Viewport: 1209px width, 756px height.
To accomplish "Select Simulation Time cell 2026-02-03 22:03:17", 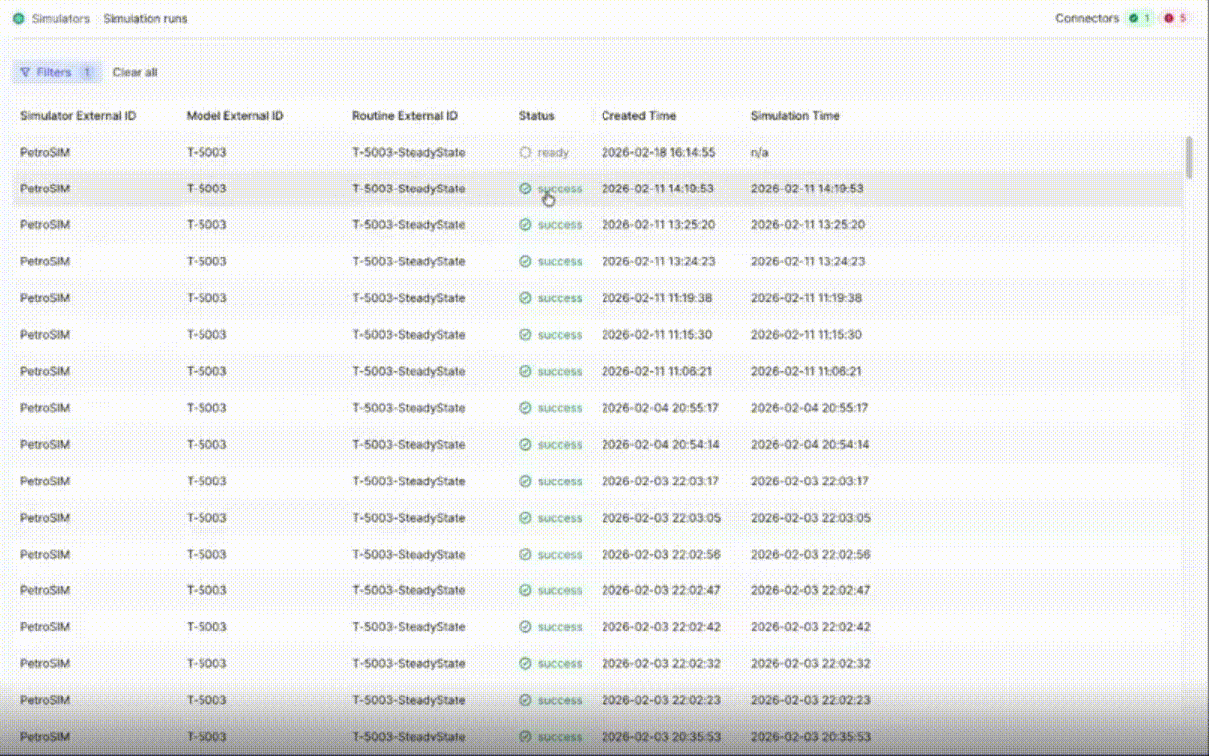I will click(809, 481).
